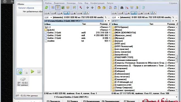
Task: Click green mount play button in Daemon Tools
Action: tap(33, 72)
